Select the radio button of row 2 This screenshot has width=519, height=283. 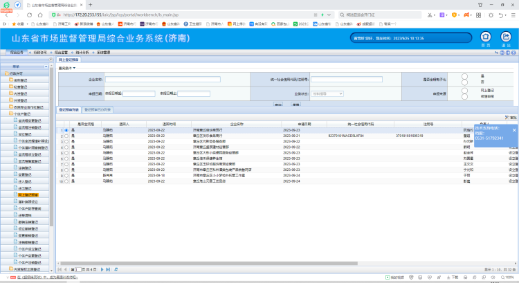(66, 136)
